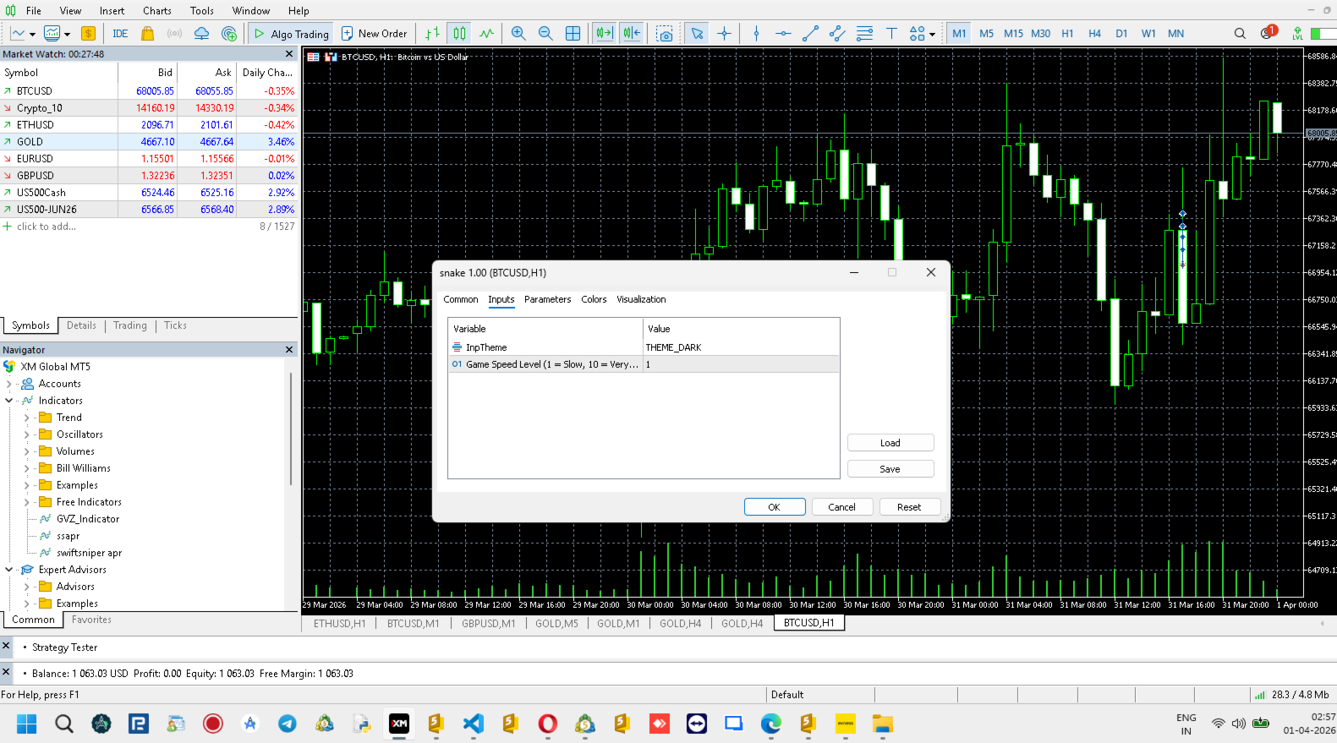Select the text label tool
The image size is (1337, 743).
click(891, 34)
